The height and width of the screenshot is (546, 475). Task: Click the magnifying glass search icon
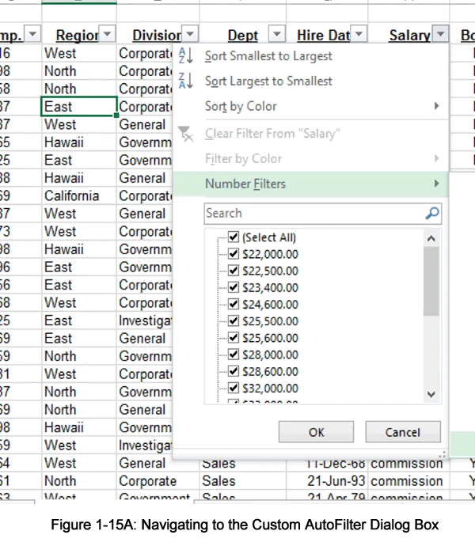(432, 214)
